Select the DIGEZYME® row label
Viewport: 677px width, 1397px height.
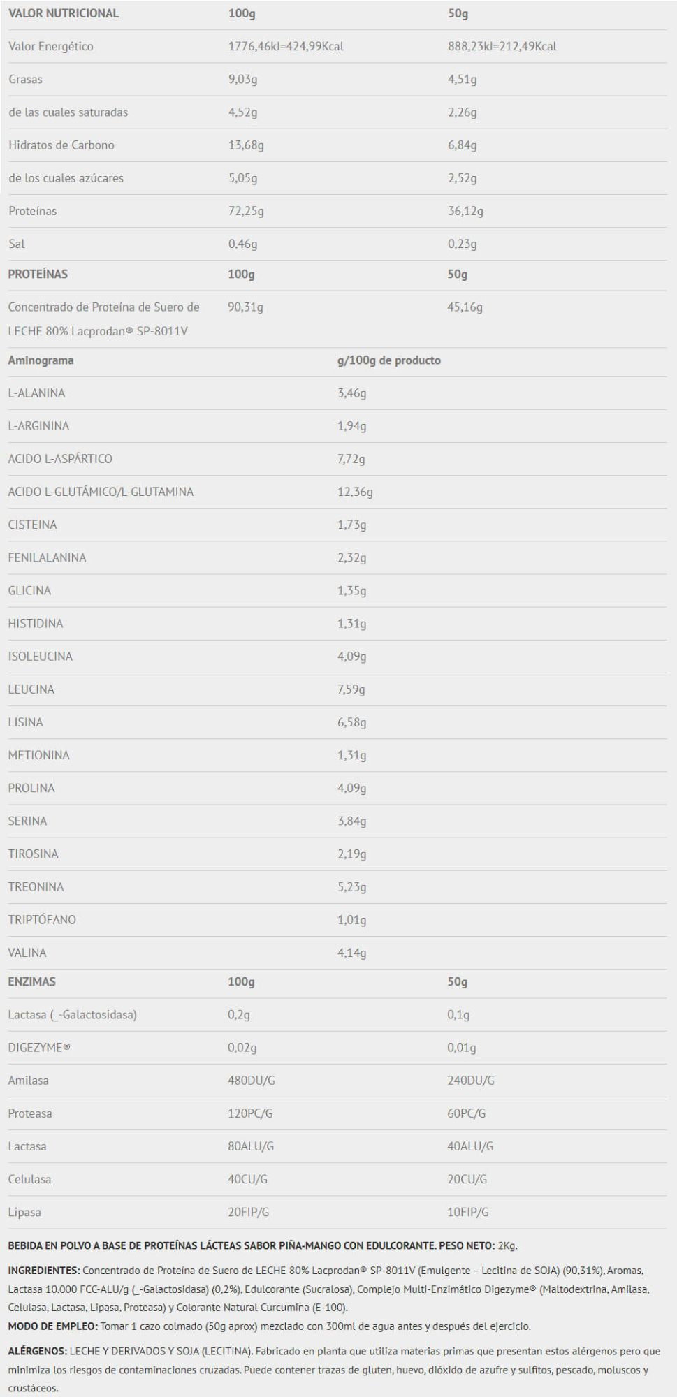[x=39, y=1048]
